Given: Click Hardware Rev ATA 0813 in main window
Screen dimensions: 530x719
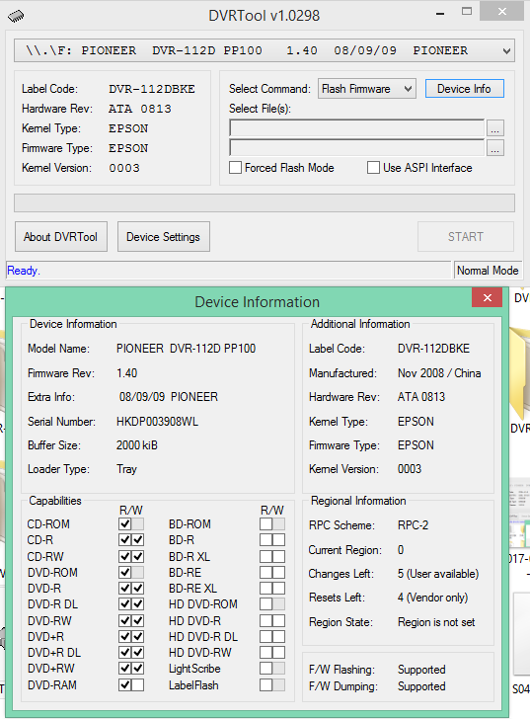Looking at the screenshot, I should click(140, 109).
